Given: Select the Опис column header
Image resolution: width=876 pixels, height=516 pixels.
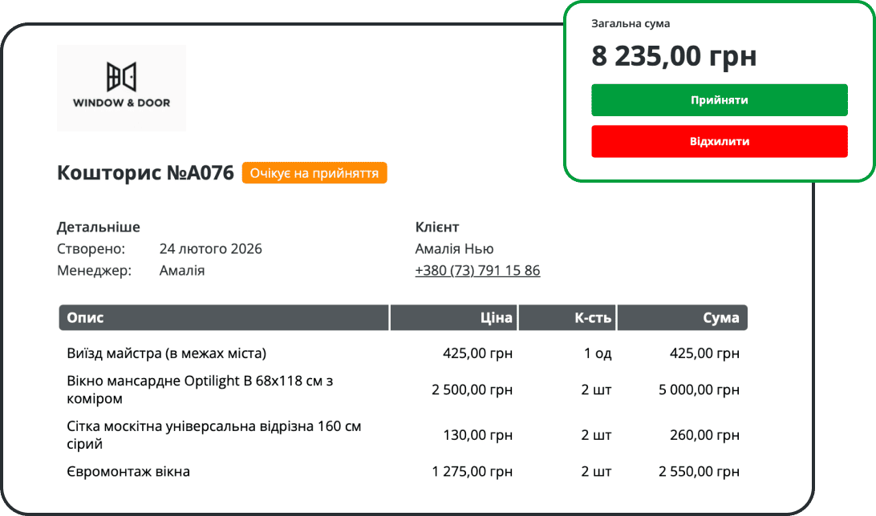Looking at the screenshot, I should pos(224,318).
